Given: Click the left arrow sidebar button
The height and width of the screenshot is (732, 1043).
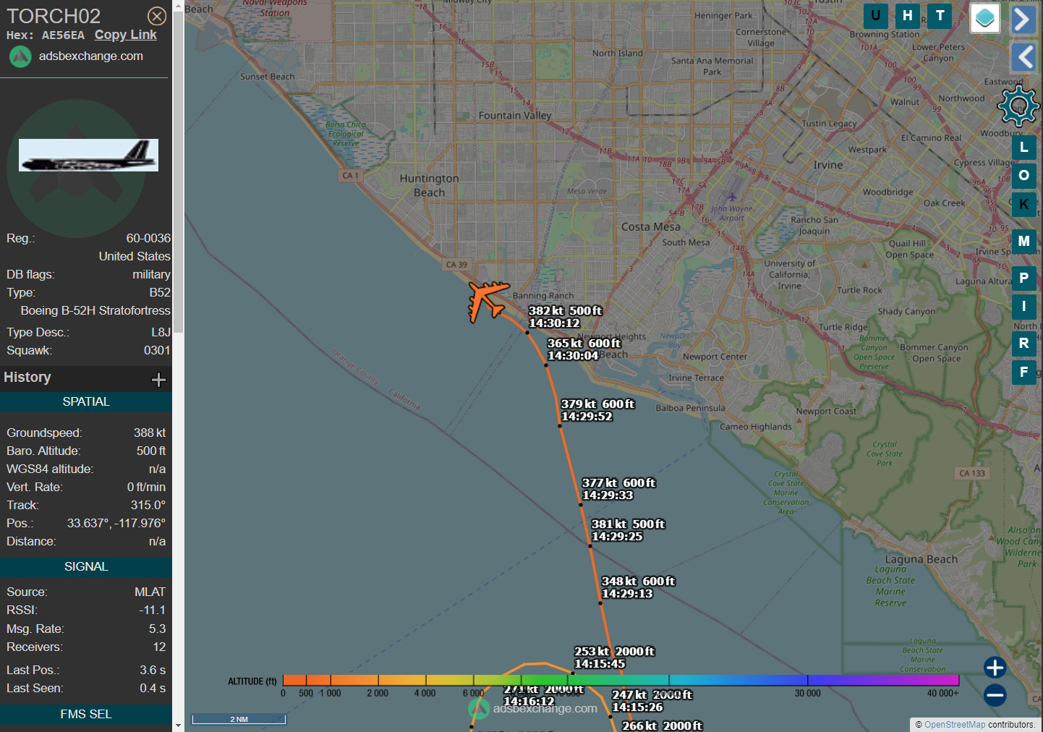Looking at the screenshot, I should click(1023, 56).
